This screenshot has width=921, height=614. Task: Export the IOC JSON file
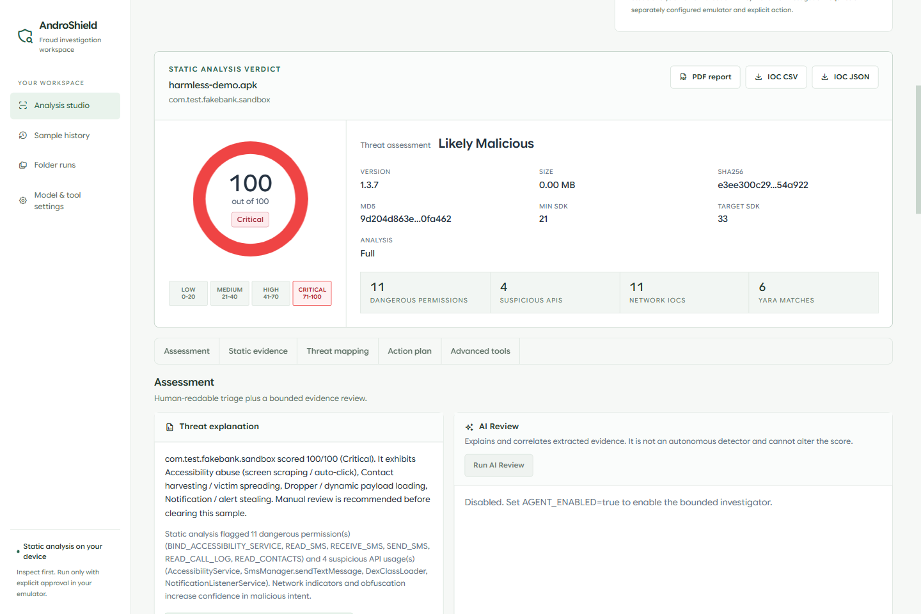[x=846, y=77]
